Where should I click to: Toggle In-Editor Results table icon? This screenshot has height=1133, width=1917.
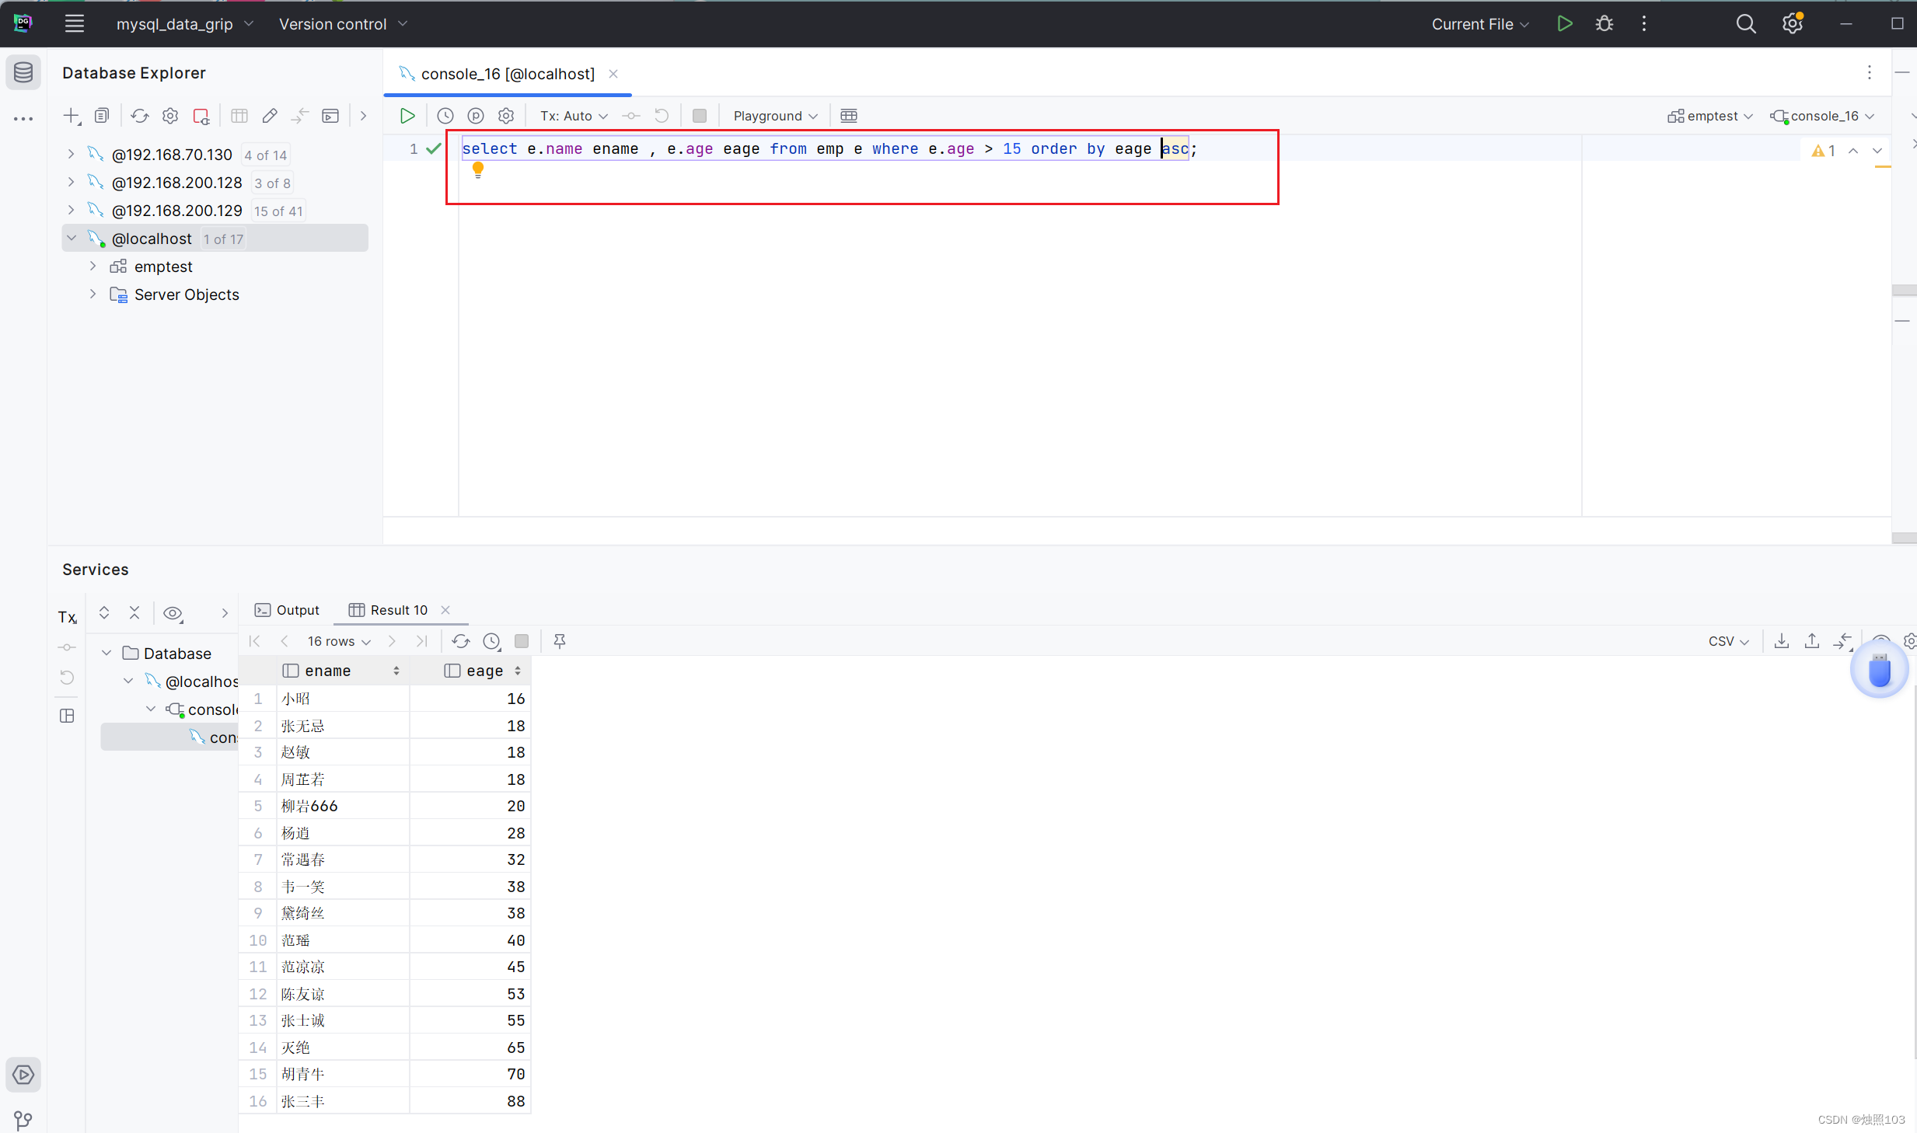pyautogui.click(x=848, y=116)
